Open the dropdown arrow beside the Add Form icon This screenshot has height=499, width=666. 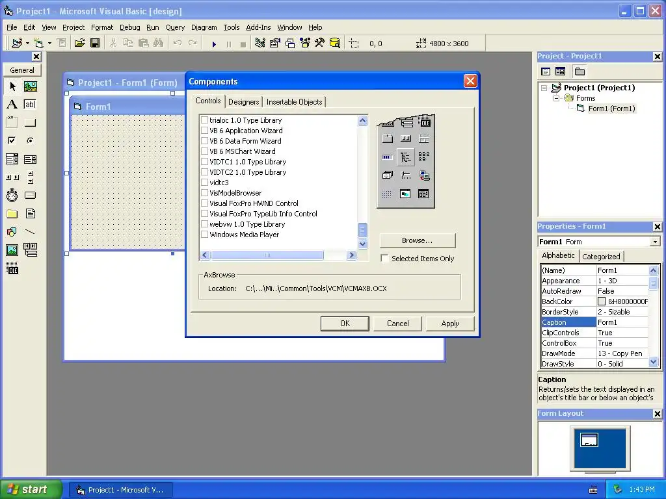(x=49, y=44)
